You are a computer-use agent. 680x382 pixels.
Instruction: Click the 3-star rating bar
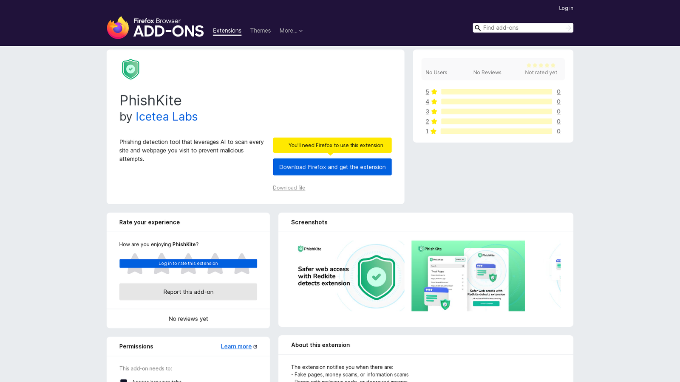pos(496,112)
